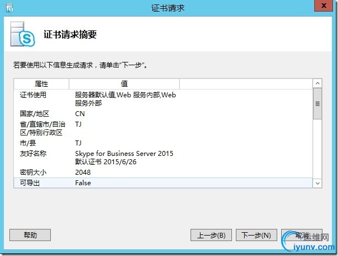Image resolution: width=338 pixels, height=256 pixels.
Task: Click the 服务器默认值,Web 服务内部 value
Action: [x=125, y=99]
